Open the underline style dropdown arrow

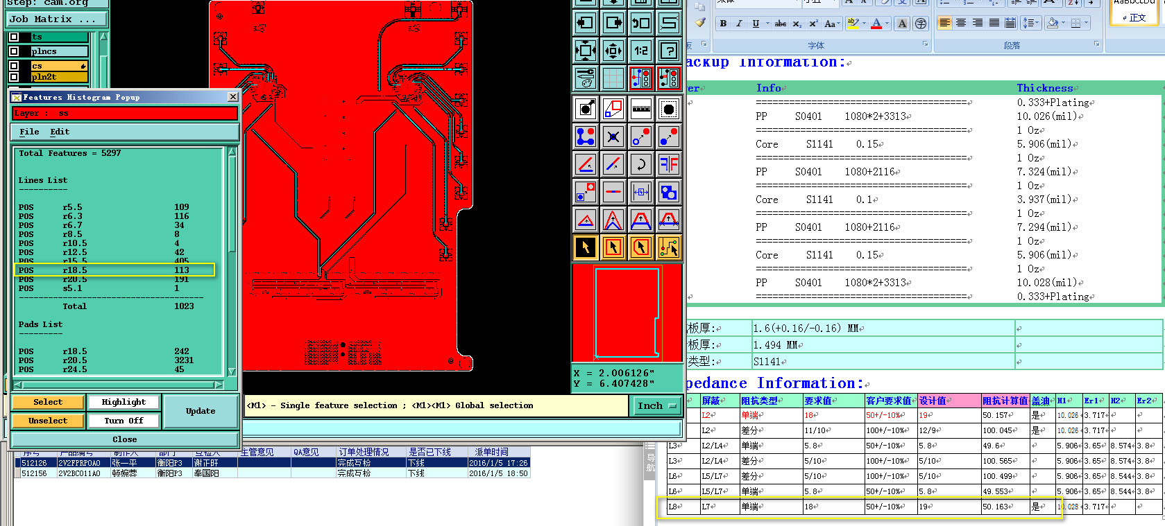pyautogui.click(x=767, y=24)
